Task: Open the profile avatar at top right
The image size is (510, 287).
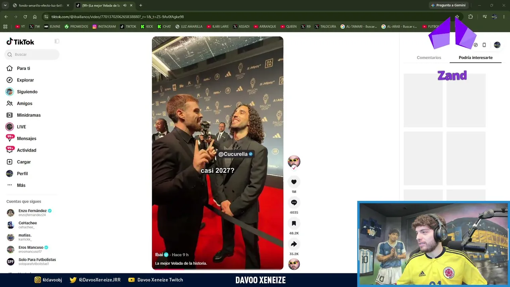Action: click(497, 45)
